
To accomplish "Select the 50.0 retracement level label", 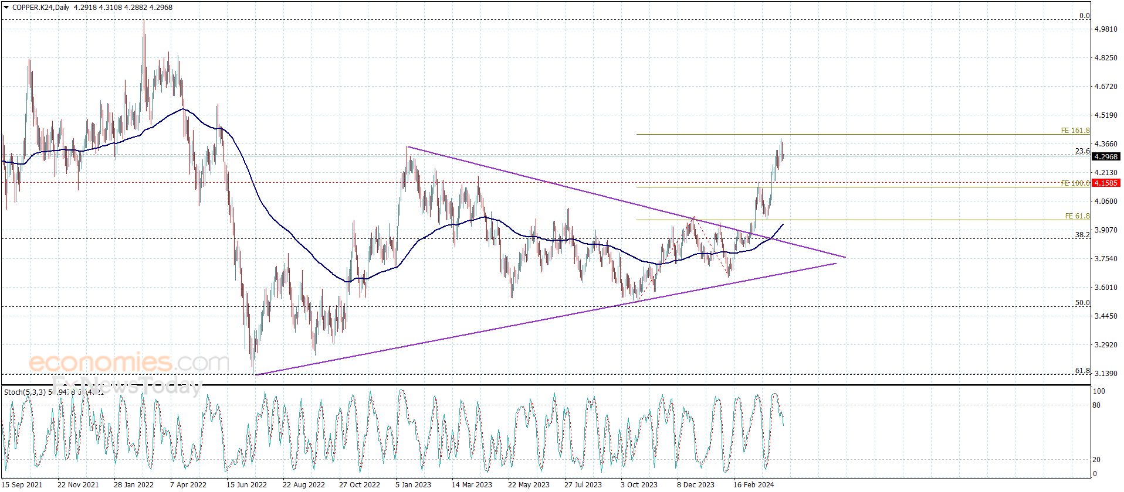I will 1082,303.
